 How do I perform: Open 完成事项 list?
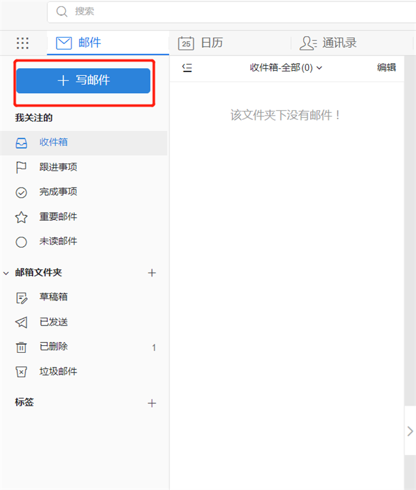[84, 192]
